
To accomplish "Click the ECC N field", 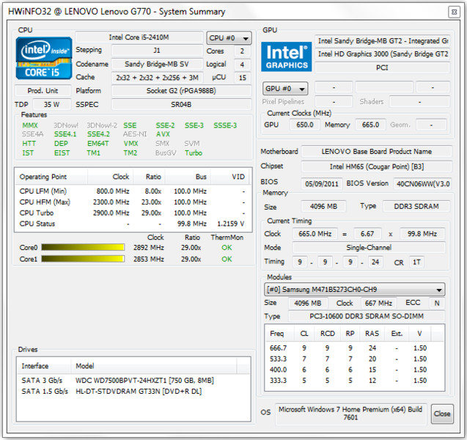I will point(437,304).
